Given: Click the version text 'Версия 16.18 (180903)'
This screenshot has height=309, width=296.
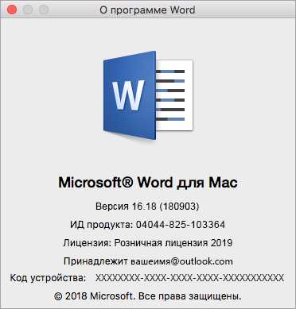Looking at the screenshot, I should click(x=147, y=207).
